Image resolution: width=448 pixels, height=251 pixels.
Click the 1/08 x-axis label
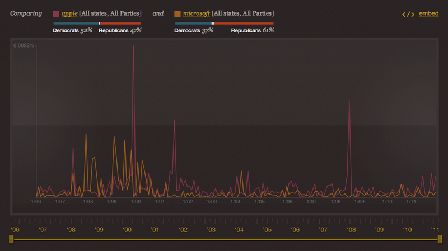(x=335, y=202)
